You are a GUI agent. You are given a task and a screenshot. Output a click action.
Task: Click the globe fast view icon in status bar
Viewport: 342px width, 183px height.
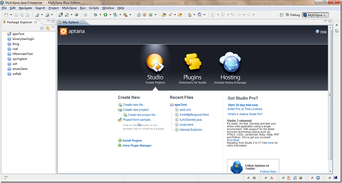[301, 178]
